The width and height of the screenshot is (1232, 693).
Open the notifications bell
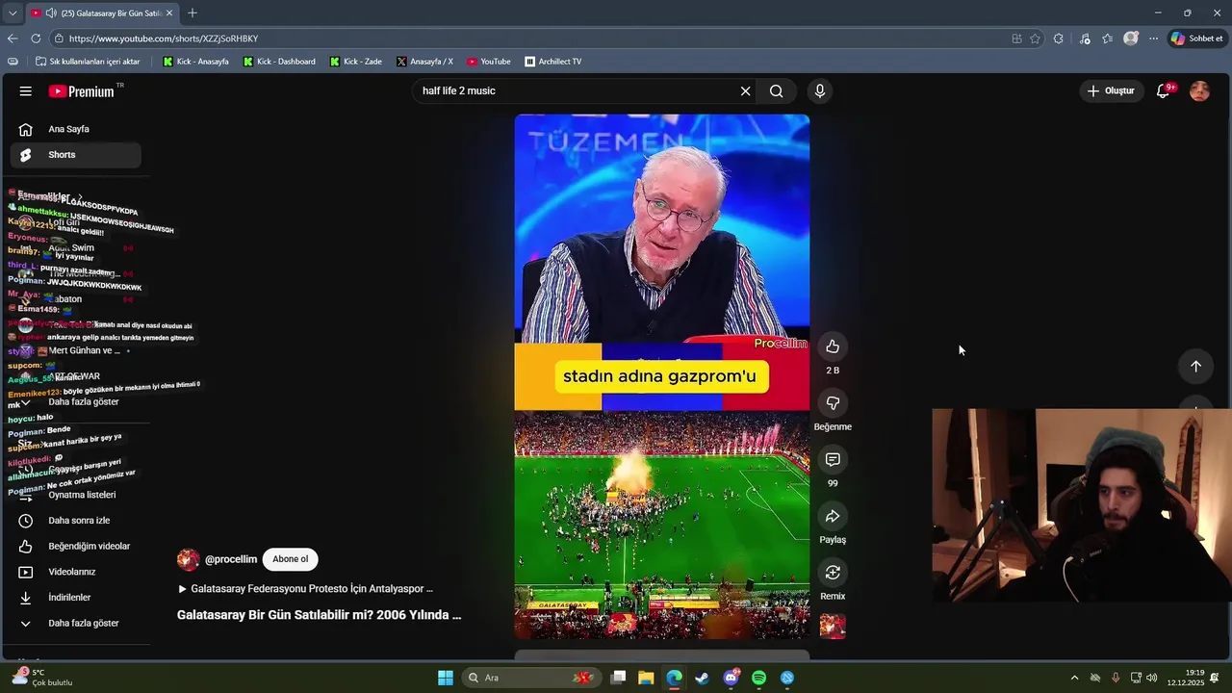tap(1164, 90)
